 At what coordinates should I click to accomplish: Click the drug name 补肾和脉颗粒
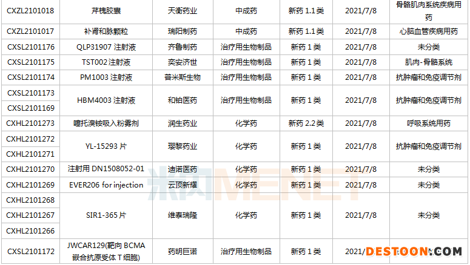pyautogui.click(x=106, y=31)
